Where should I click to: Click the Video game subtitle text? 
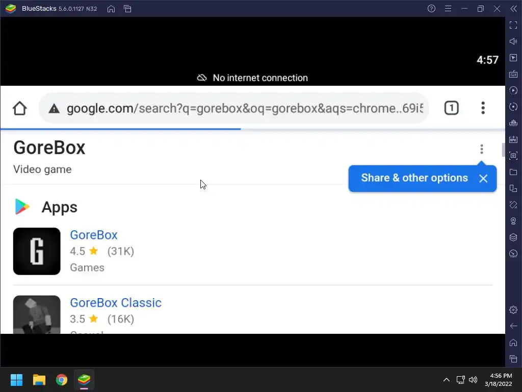pyautogui.click(x=42, y=169)
